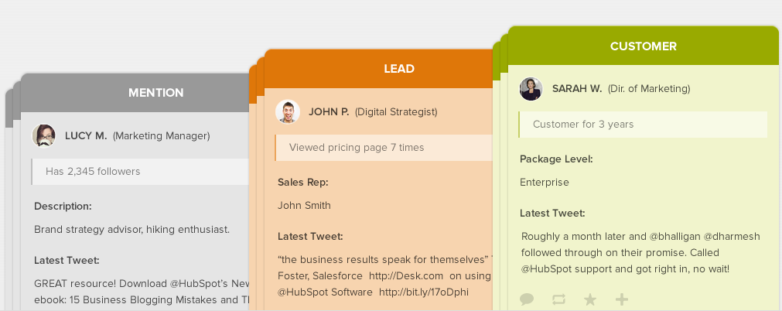Select the orange LEAD card header
782x311 pixels.
(x=399, y=69)
